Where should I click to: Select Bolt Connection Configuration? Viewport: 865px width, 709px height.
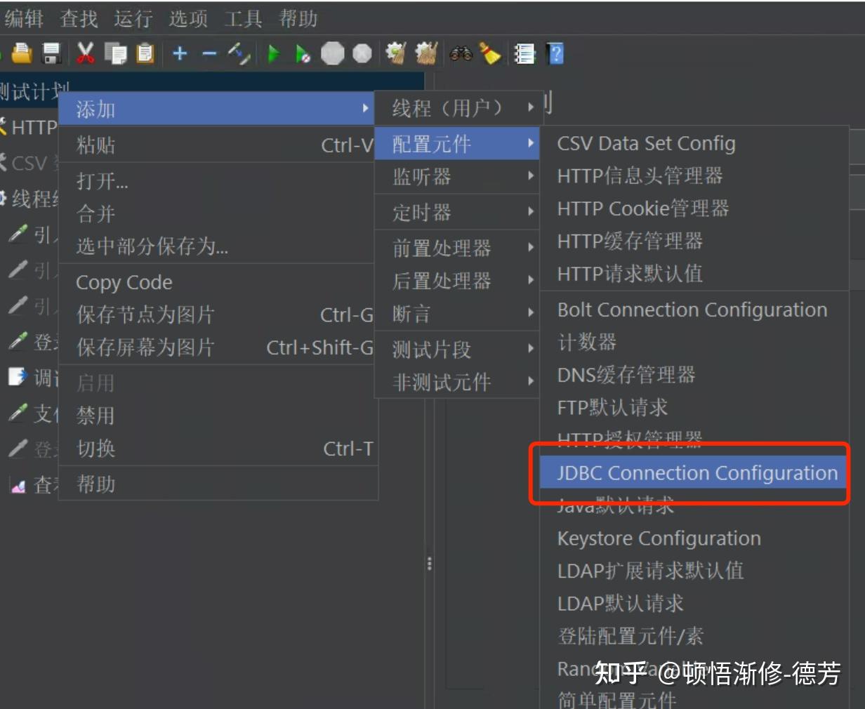pyautogui.click(x=694, y=310)
